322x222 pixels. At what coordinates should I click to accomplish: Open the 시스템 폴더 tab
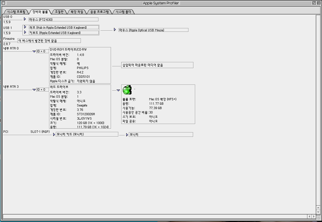point(124,12)
